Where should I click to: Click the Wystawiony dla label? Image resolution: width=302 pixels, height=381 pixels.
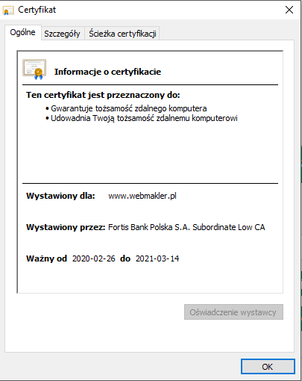60,196
